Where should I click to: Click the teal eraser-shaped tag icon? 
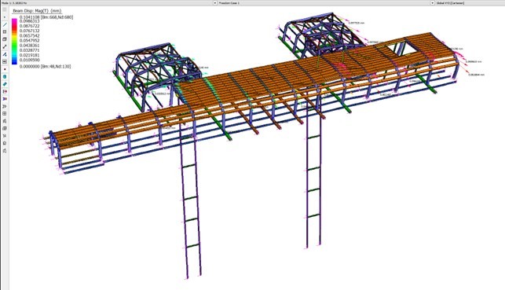click(x=5, y=84)
